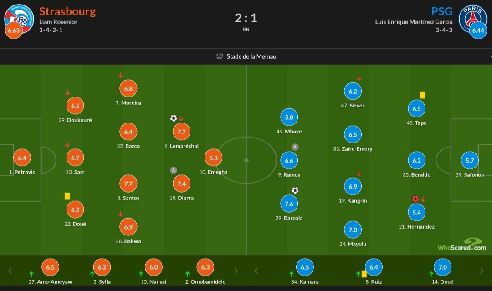
Task: Click the WhoScored.com watermark logo
Action: [462, 245]
